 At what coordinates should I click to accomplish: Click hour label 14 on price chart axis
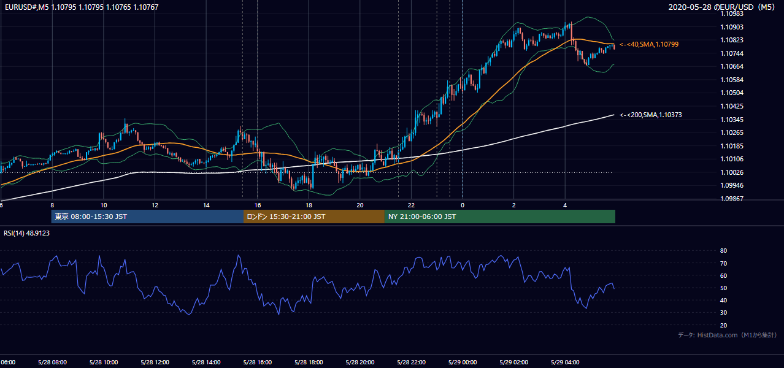point(206,205)
